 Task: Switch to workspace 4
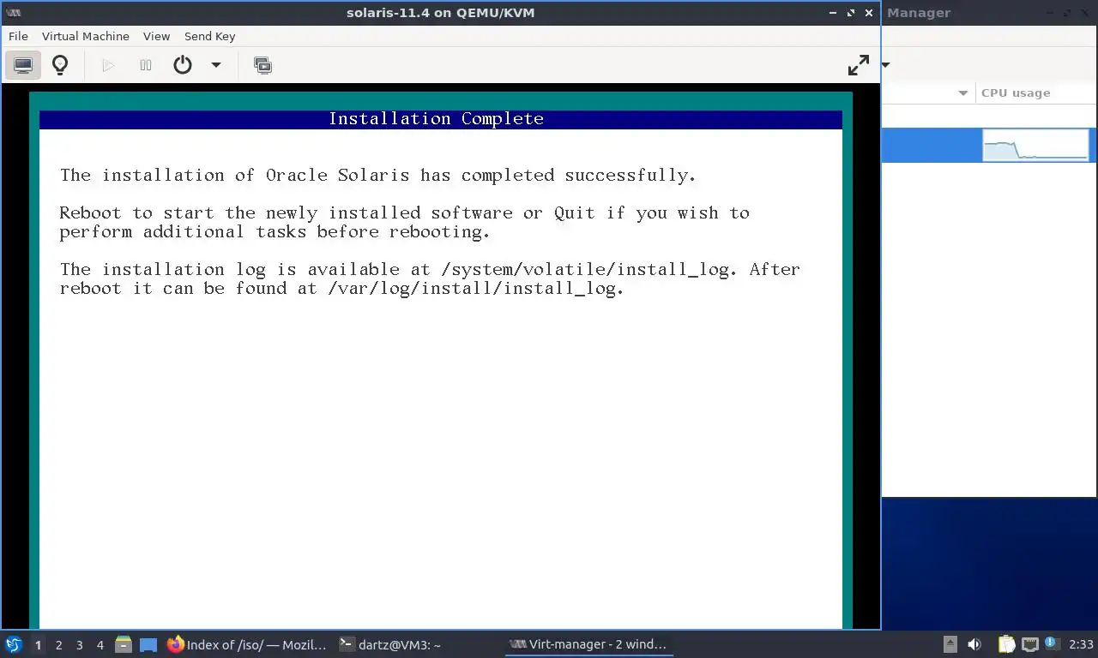point(100,645)
